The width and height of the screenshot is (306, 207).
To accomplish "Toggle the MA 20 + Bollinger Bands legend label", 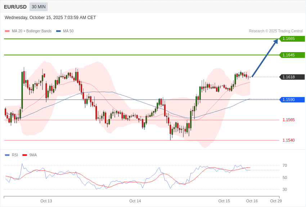I will (32, 31).
